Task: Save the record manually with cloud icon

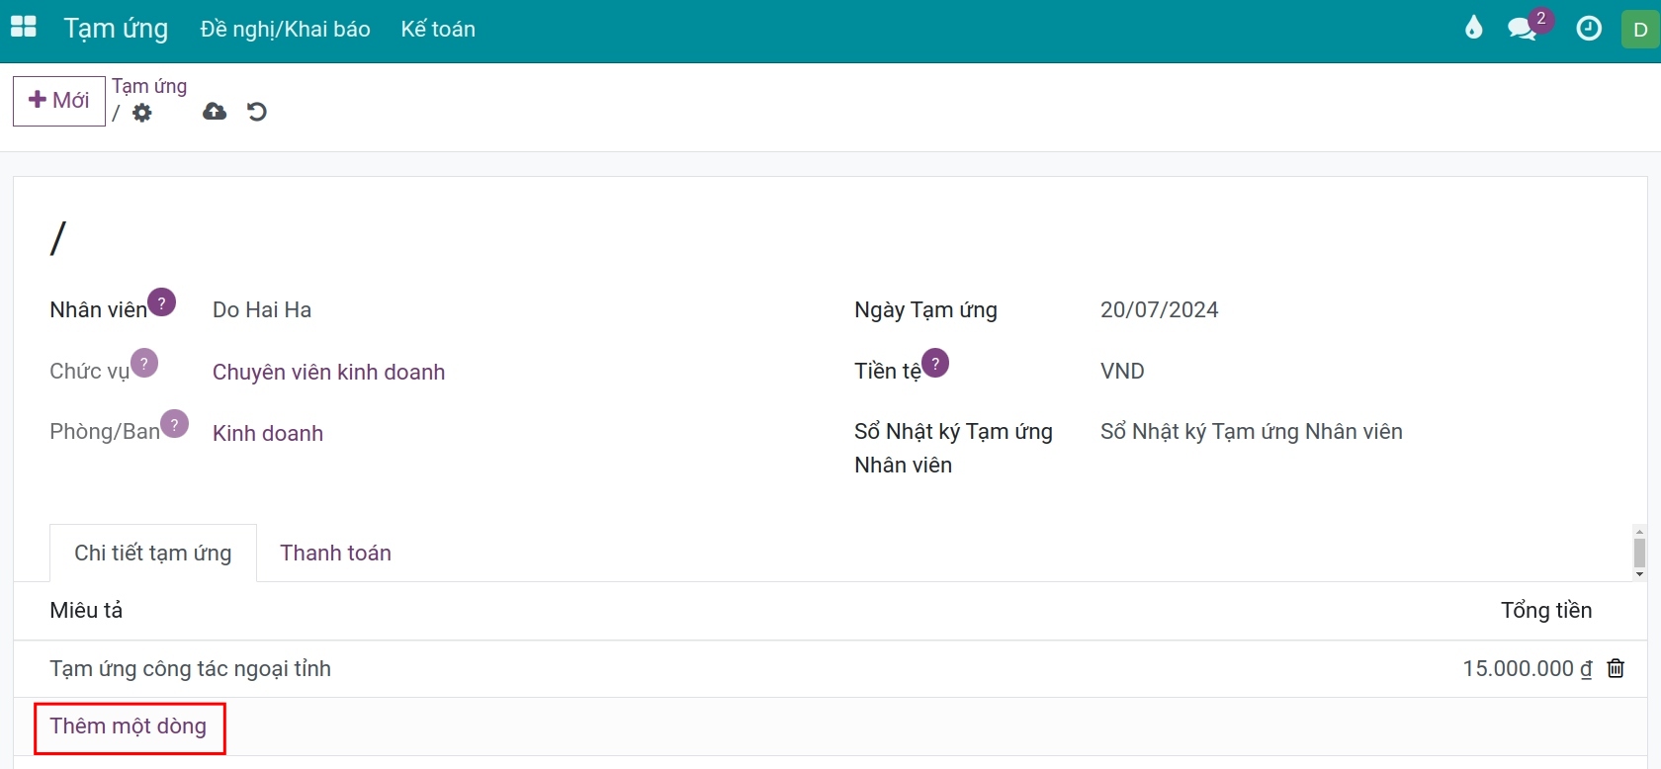Action: [215, 112]
